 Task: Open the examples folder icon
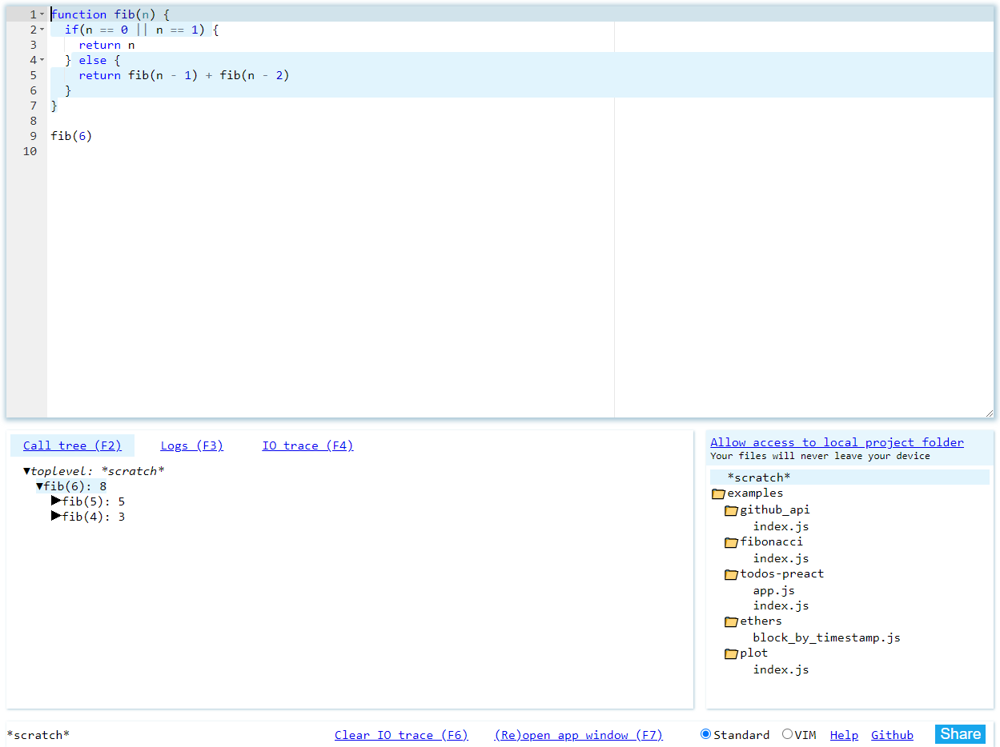pos(718,494)
